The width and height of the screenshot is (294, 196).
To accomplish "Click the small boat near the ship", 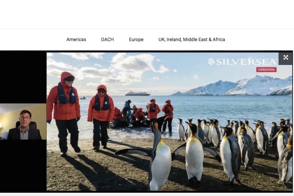I will (83, 98).
